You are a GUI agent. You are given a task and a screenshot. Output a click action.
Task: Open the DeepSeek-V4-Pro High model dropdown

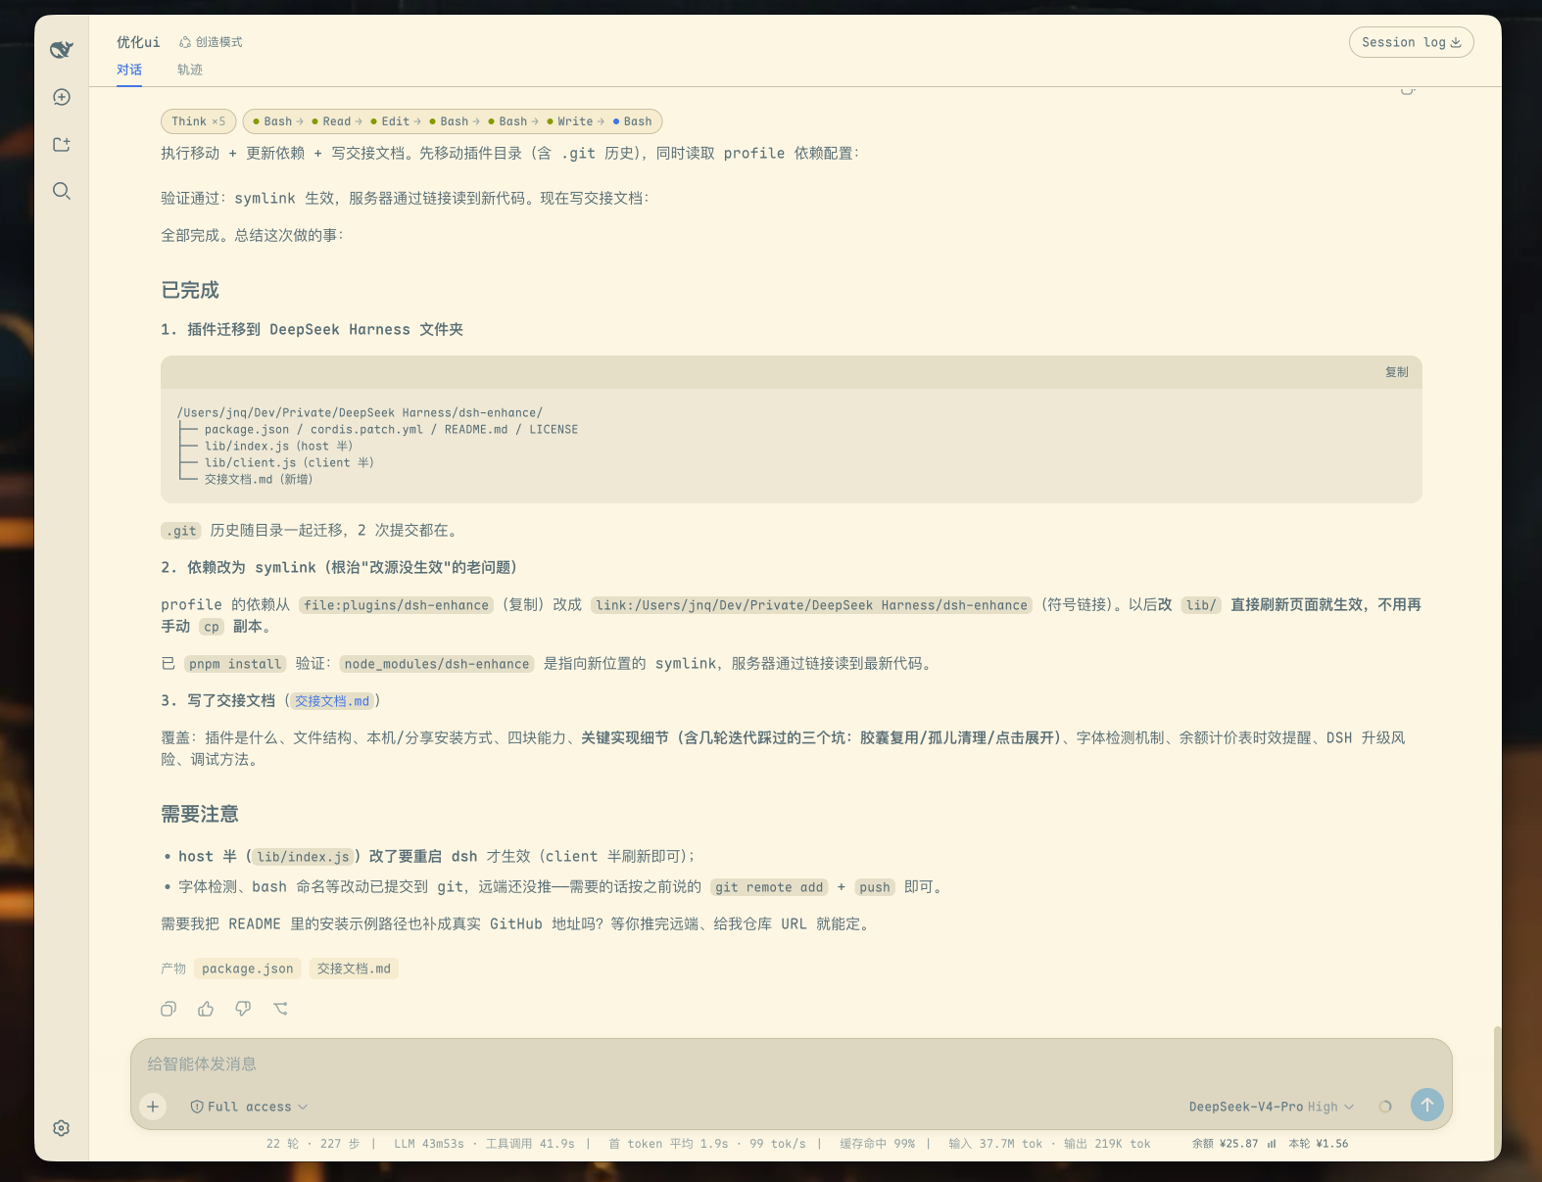[x=1272, y=1107]
